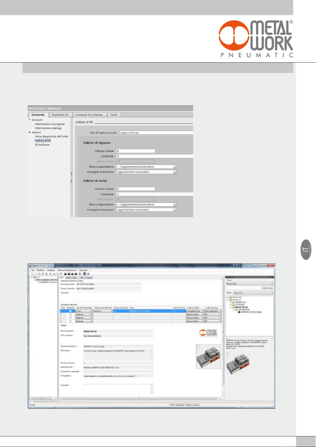
Task: Switch to the Testi tab
Action: click(x=114, y=115)
